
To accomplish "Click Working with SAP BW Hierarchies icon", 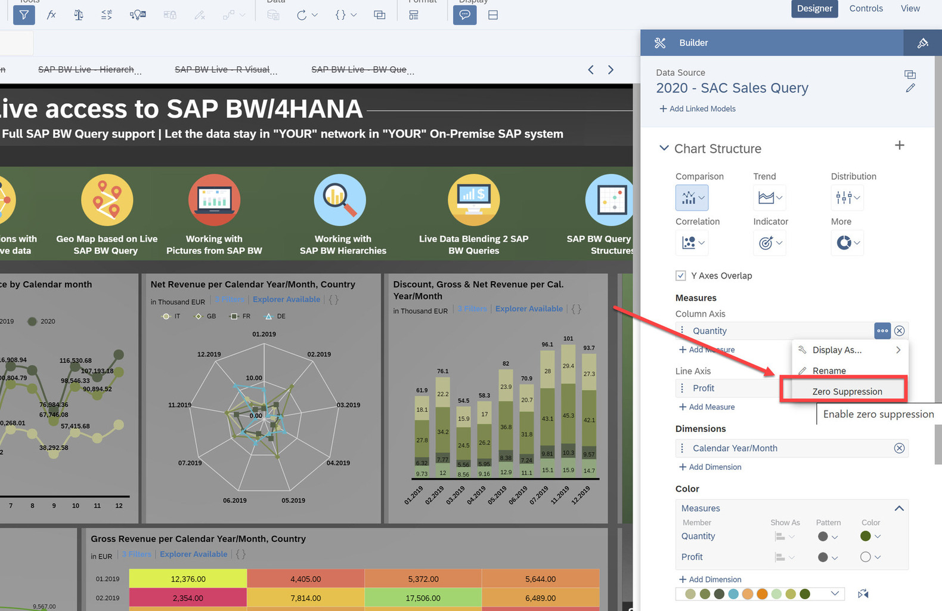I will click(x=340, y=200).
